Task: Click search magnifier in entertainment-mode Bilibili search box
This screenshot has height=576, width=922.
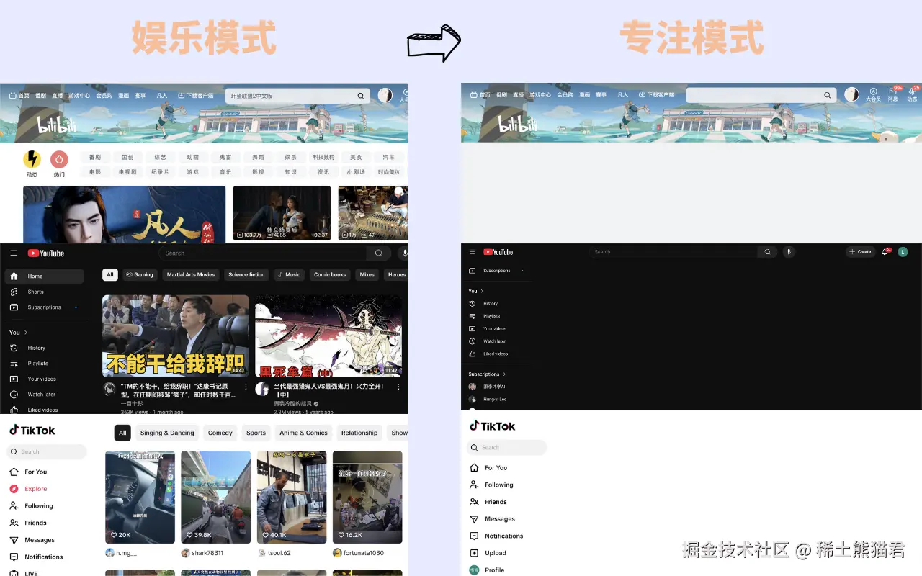Action: tap(361, 96)
